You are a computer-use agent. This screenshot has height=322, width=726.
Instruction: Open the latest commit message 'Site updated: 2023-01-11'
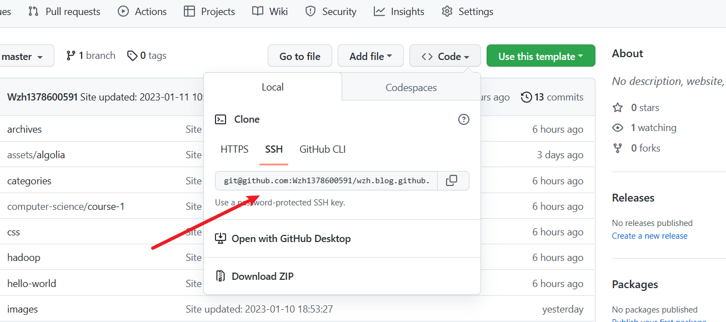tap(142, 97)
